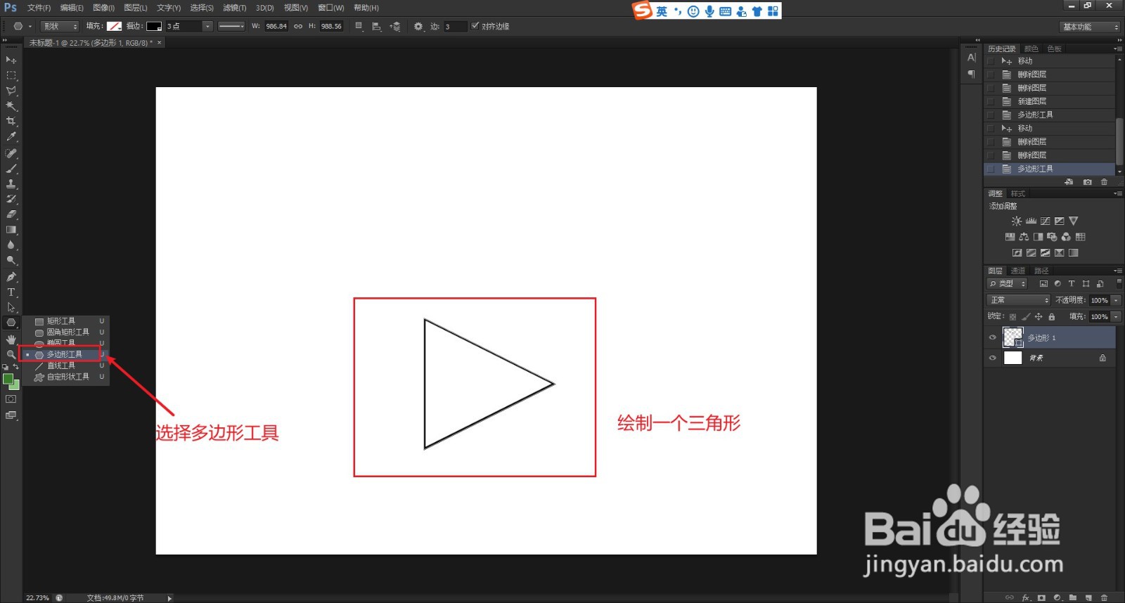Viewport: 1125px width, 603px height.
Task: Choose 直线工具 from the flyout
Action: [x=65, y=365]
